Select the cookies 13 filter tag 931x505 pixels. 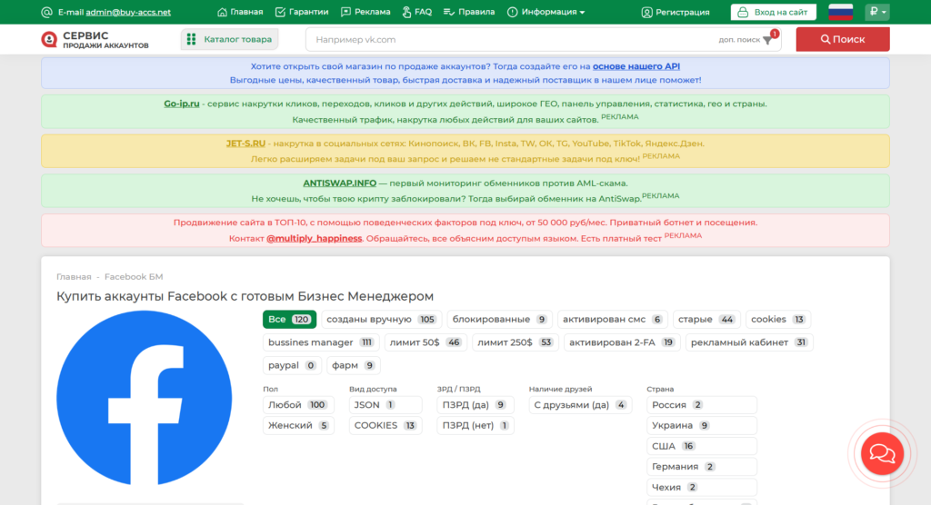(x=778, y=320)
